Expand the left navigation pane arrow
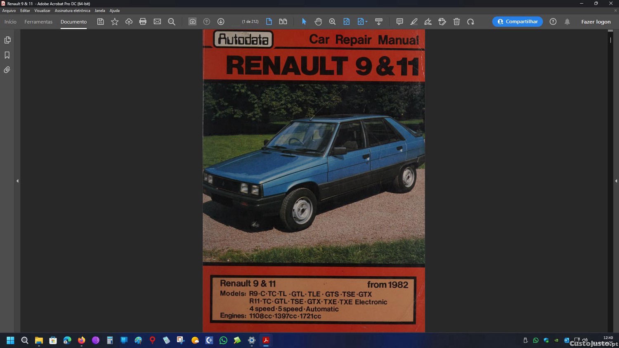Viewport: 619px width, 348px height. tap(17, 181)
